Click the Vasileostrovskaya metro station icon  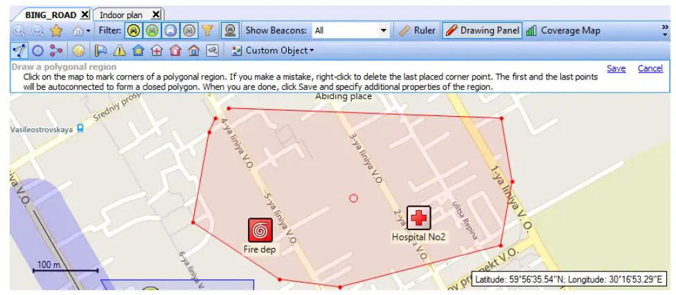[x=80, y=128]
